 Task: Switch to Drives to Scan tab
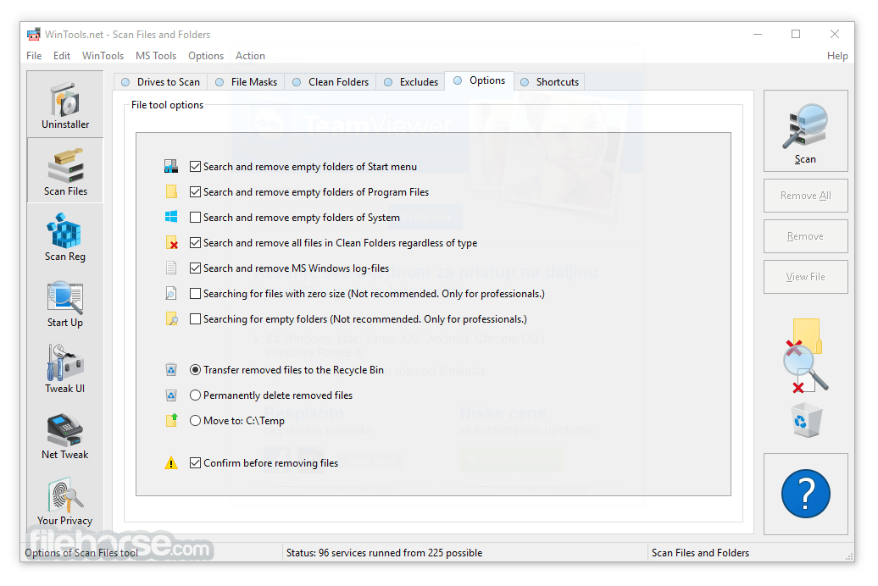pos(161,81)
